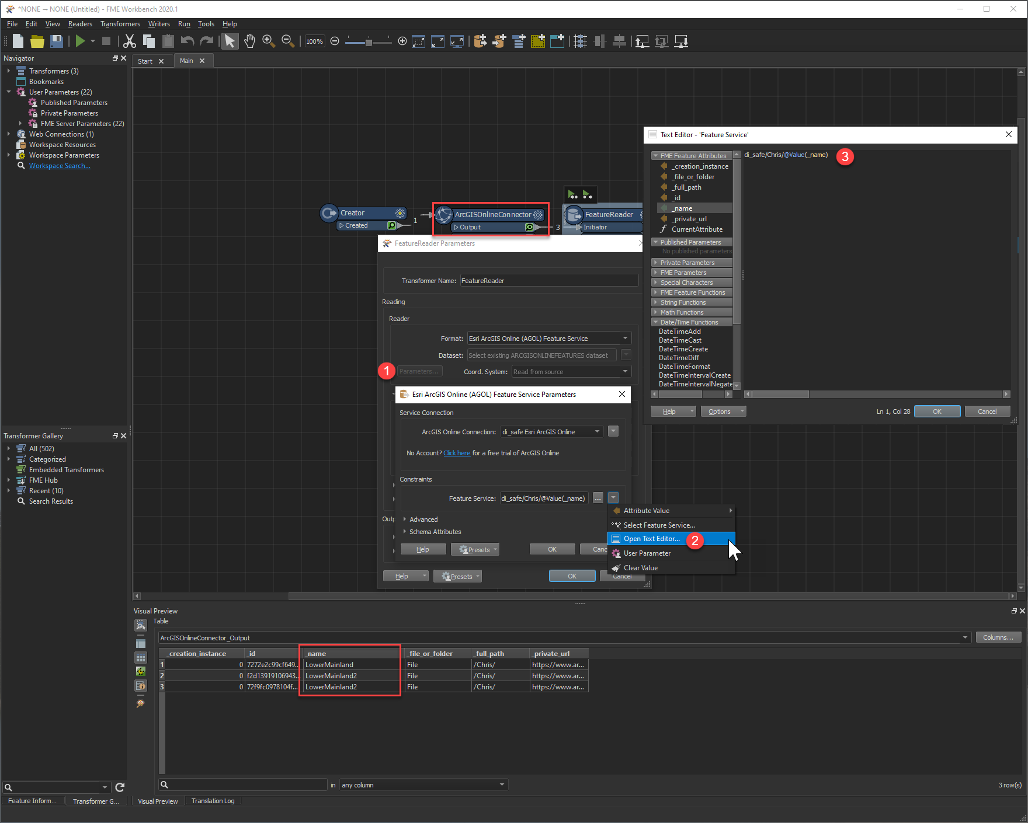Image resolution: width=1028 pixels, height=823 pixels.
Task: Toggle the grid lines canvas toolbar icon
Action: 580,41
